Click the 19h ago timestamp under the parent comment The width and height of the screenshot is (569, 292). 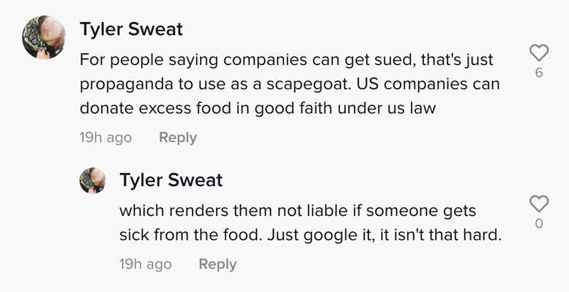(105, 137)
